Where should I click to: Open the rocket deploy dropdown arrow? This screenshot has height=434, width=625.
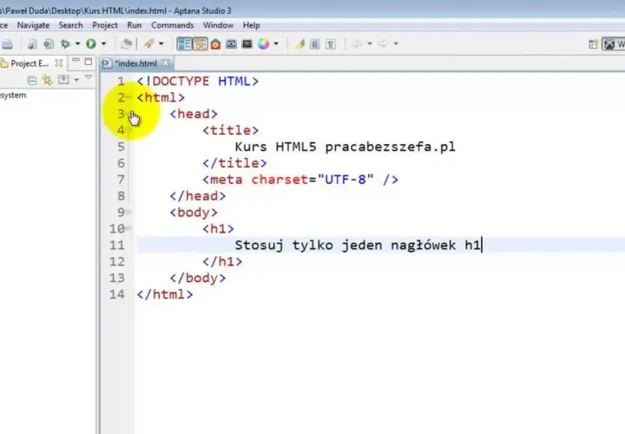point(161,44)
